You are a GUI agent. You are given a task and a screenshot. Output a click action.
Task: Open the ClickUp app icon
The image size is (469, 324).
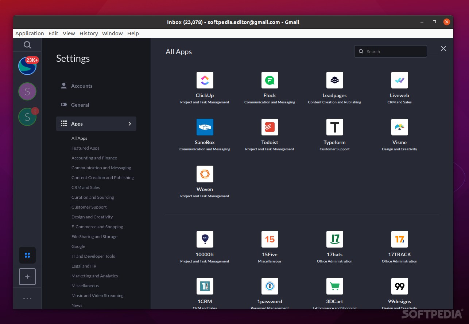(205, 80)
